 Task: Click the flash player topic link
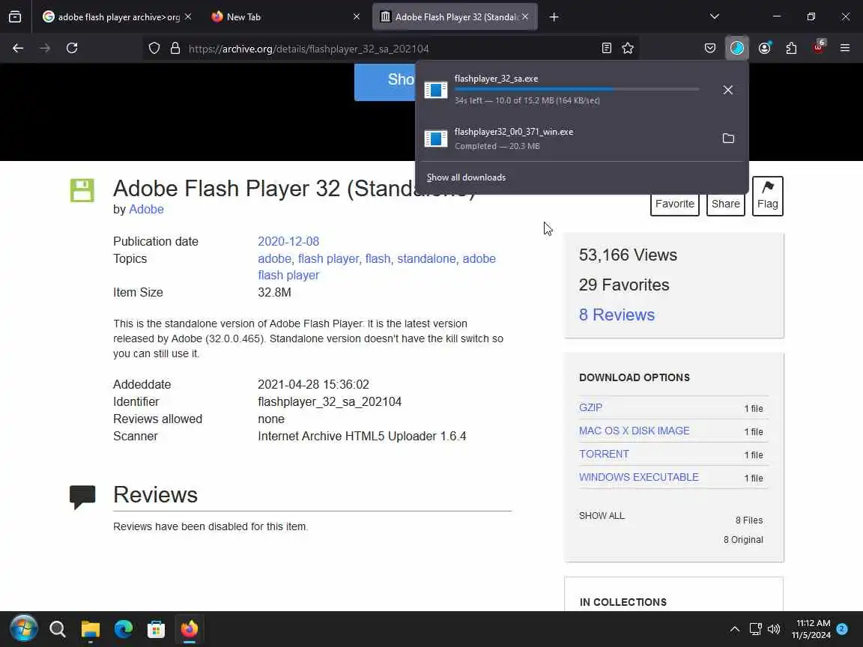[329, 258]
